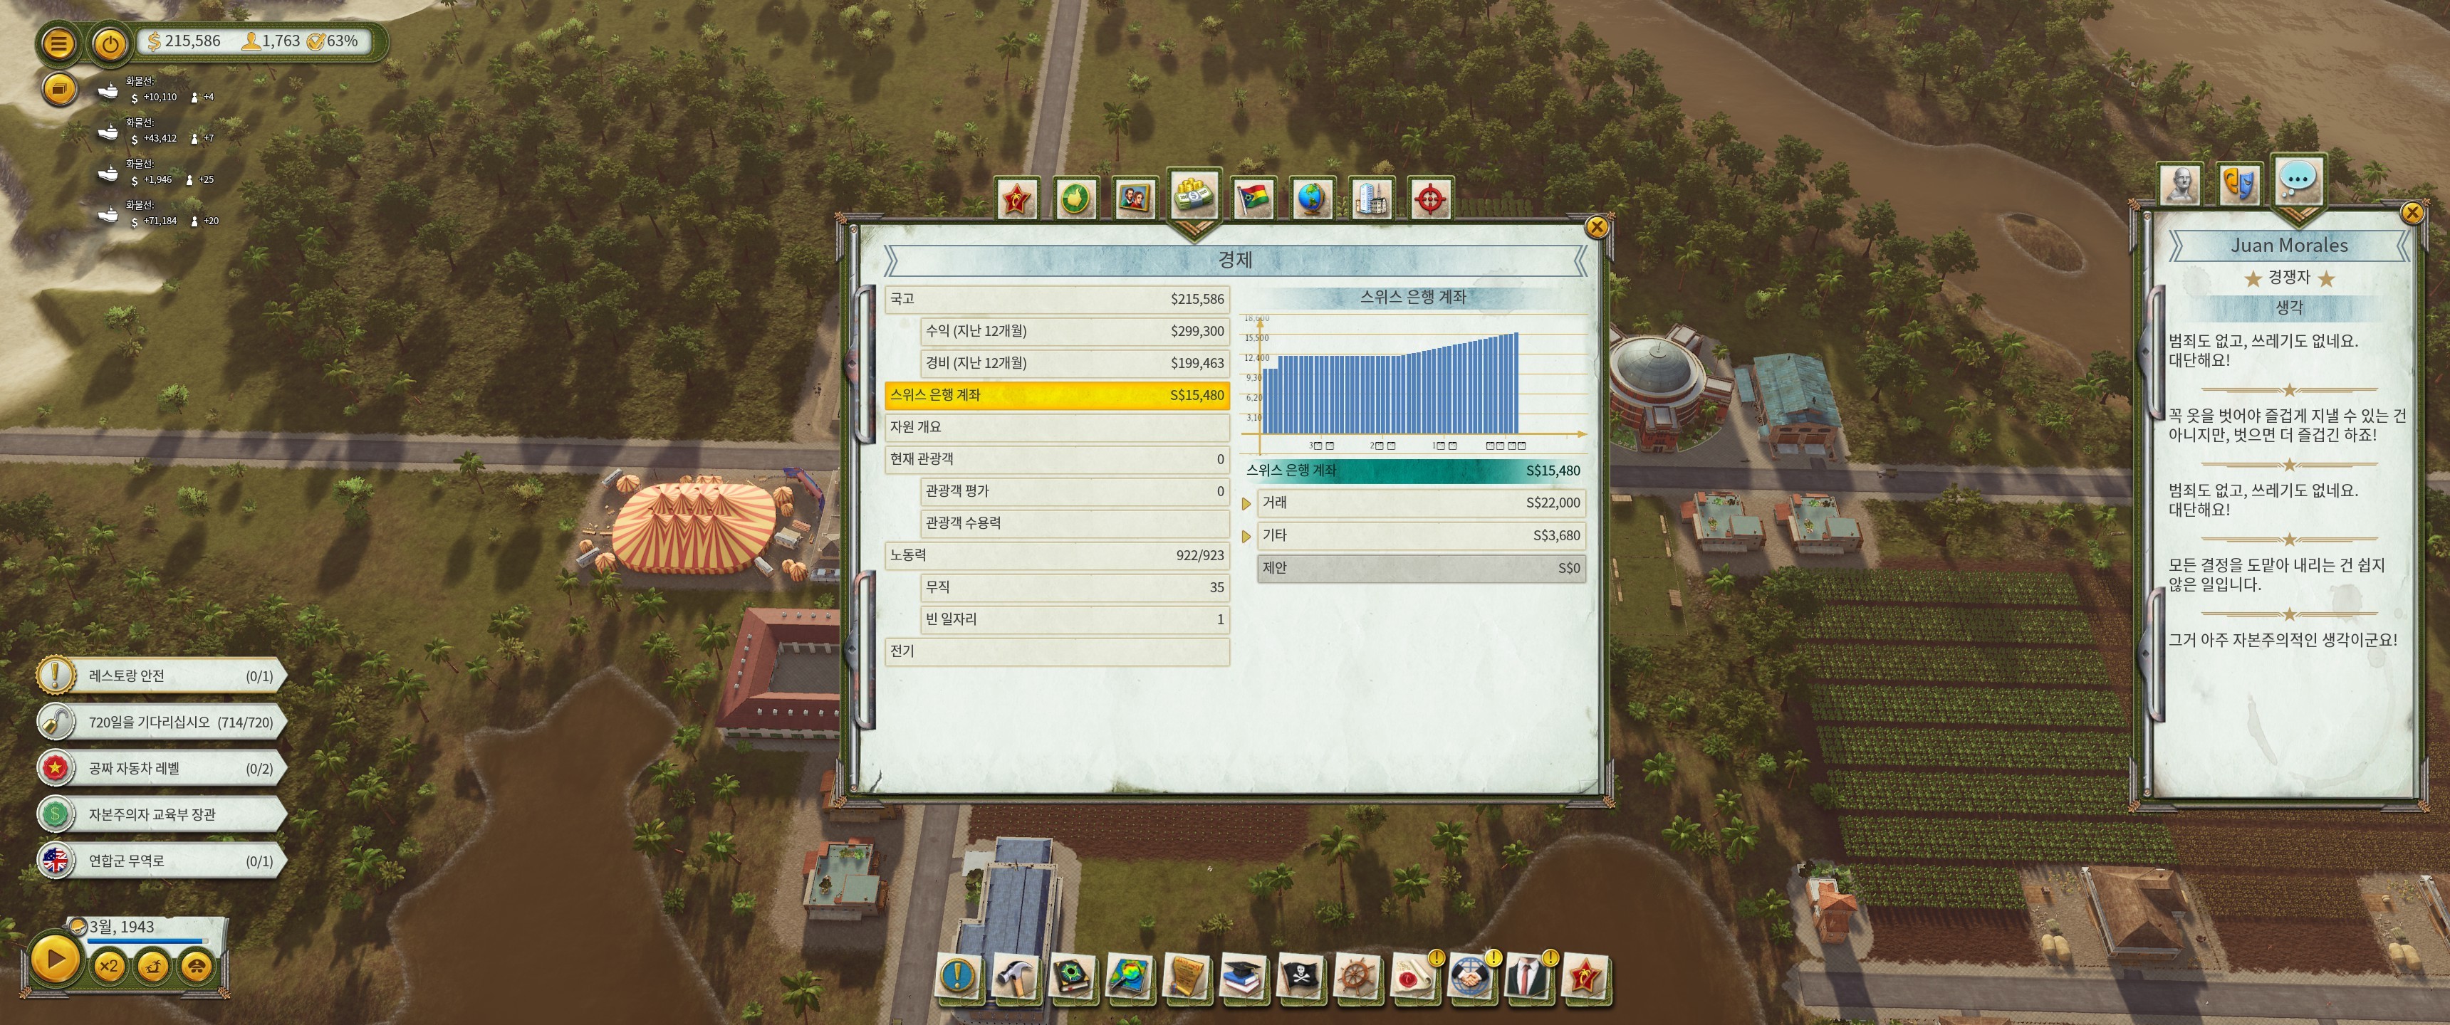Image resolution: width=2450 pixels, height=1025 pixels.
Task: Open the ship wheel trade icon
Action: tap(1356, 977)
